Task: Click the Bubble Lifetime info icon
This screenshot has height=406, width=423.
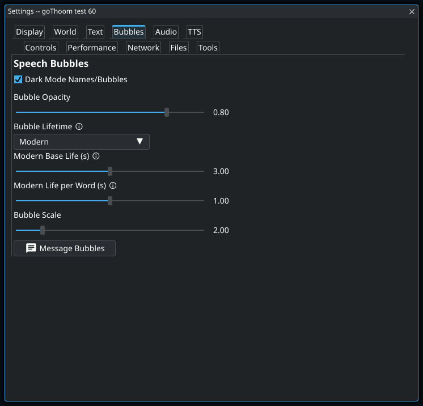Action: pos(79,126)
